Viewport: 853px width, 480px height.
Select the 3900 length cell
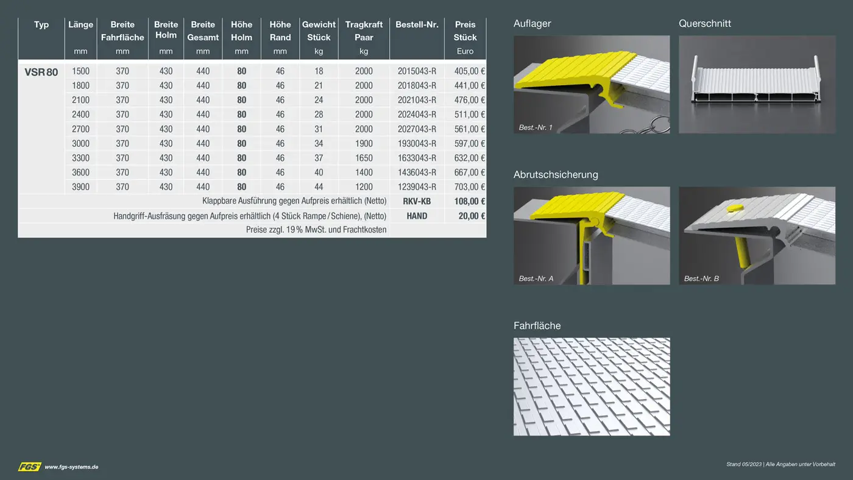(80, 187)
